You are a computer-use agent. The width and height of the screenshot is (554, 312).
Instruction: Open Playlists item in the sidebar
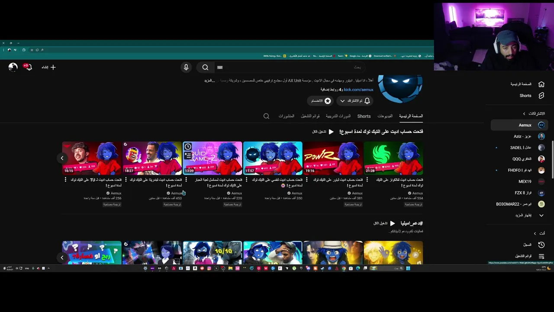(x=519, y=256)
